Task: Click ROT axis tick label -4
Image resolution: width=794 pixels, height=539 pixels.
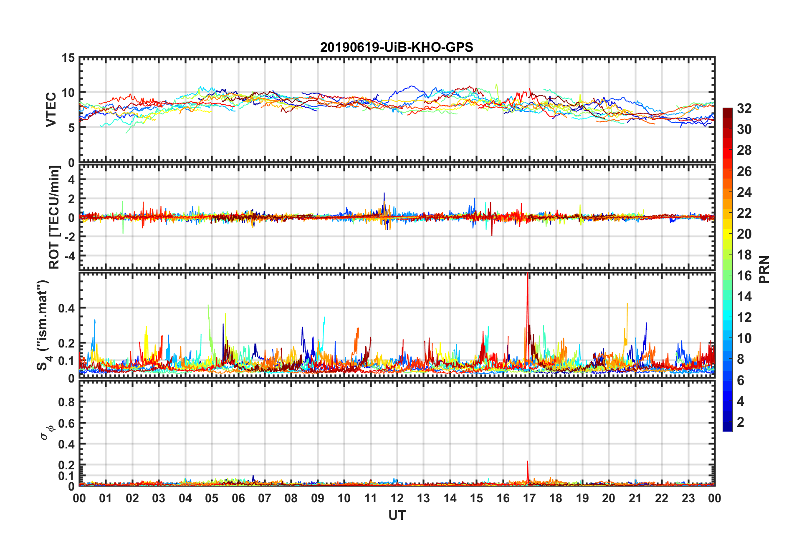Action: [69, 255]
